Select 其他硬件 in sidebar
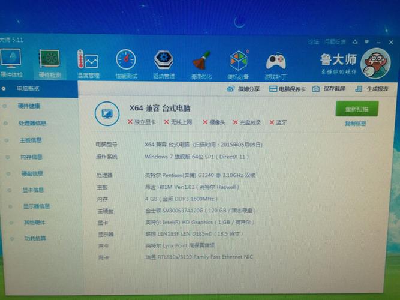 [35, 223]
